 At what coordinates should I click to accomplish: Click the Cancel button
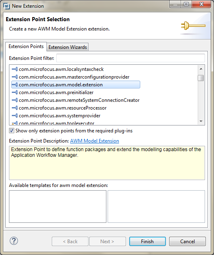point(188,241)
